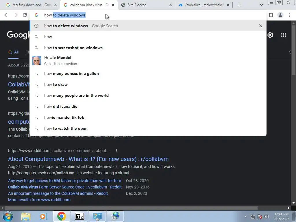Click the address bar text field

[148, 15]
